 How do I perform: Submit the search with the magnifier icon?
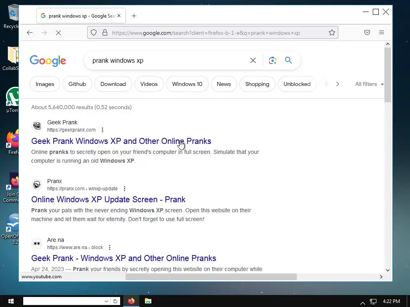pos(288,60)
